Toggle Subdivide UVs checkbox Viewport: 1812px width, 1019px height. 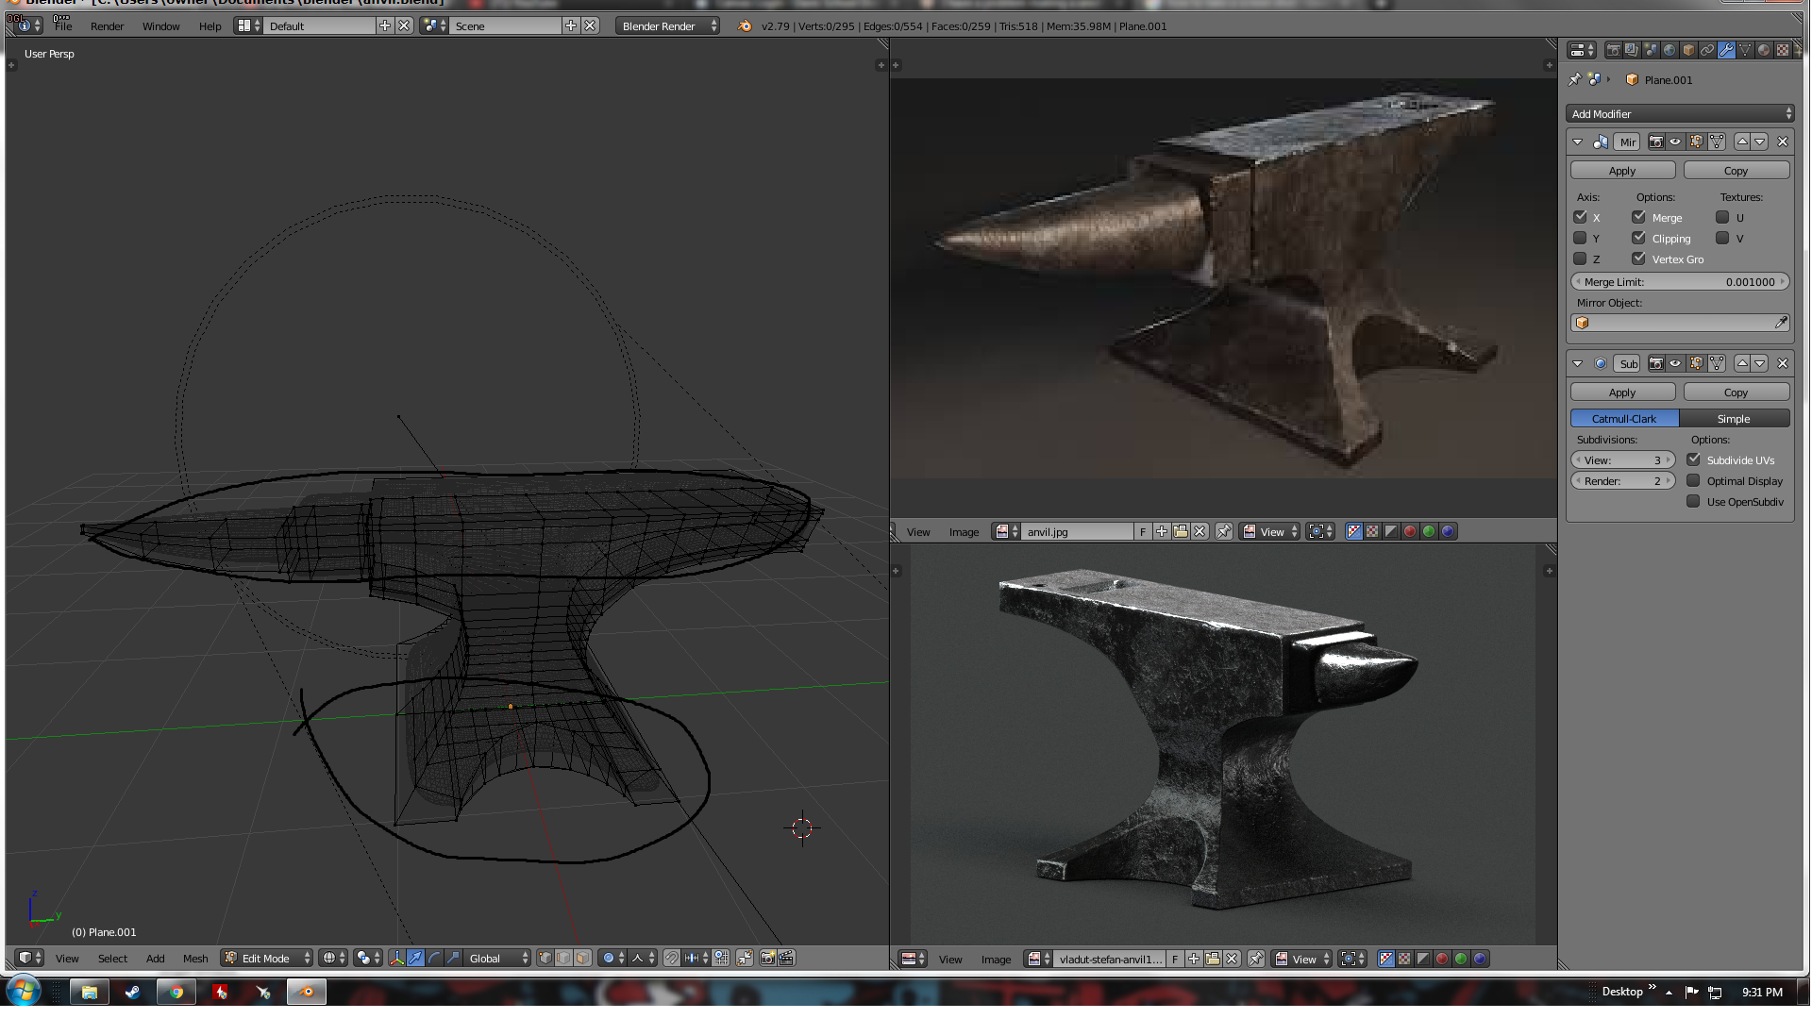[1694, 459]
